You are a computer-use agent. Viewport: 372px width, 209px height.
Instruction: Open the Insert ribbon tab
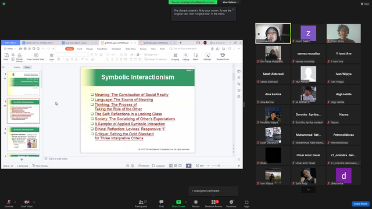click(x=79, y=49)
